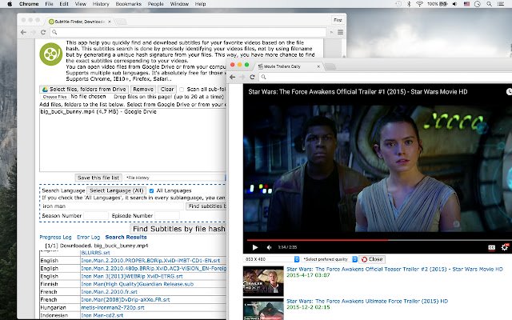The height and width of the screenshot is (320, 512).
Task: Open Spotlight search in menu bar
Action: pos(489,4)
